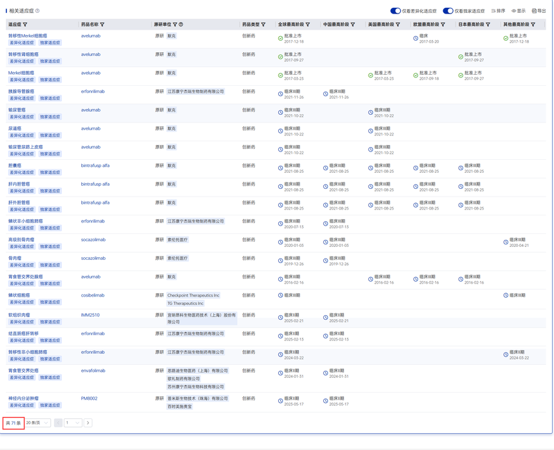The height and width of the screenshot is (450, 554).
Task: Toggle the 仅看独家适应症 switch
Action: 448,11
